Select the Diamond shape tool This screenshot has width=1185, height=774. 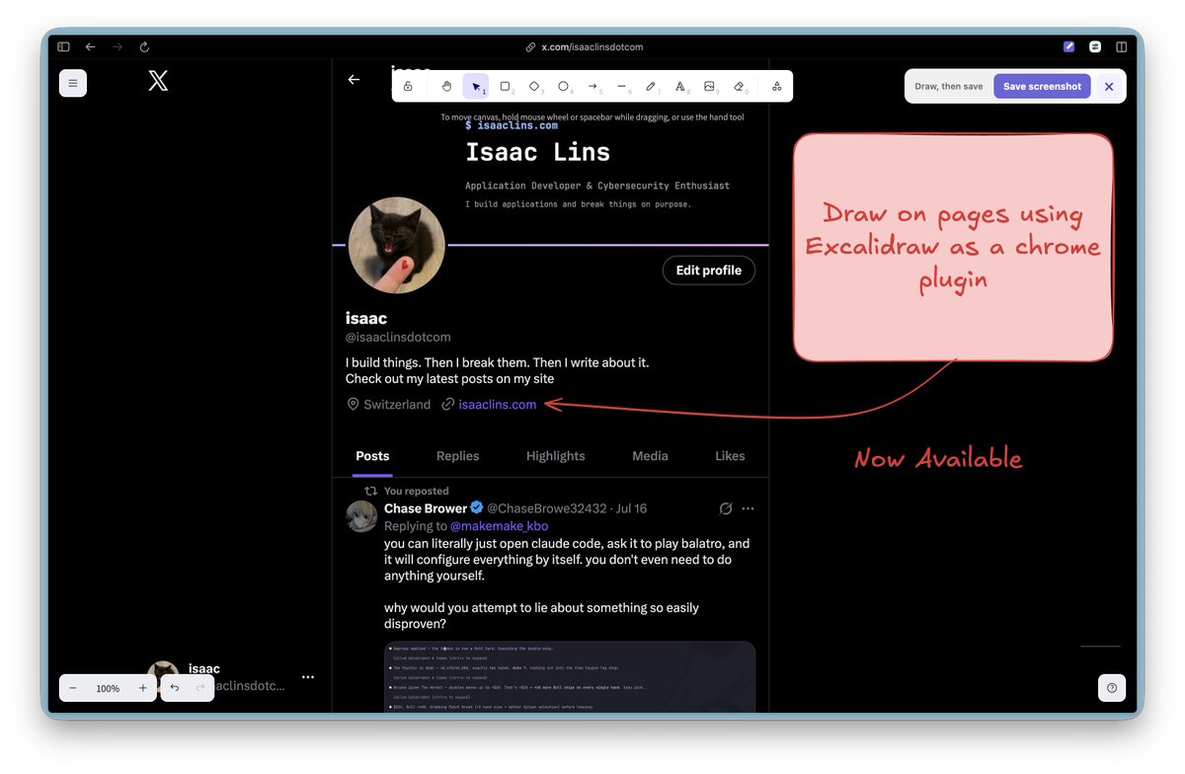(x=534, y=87)
